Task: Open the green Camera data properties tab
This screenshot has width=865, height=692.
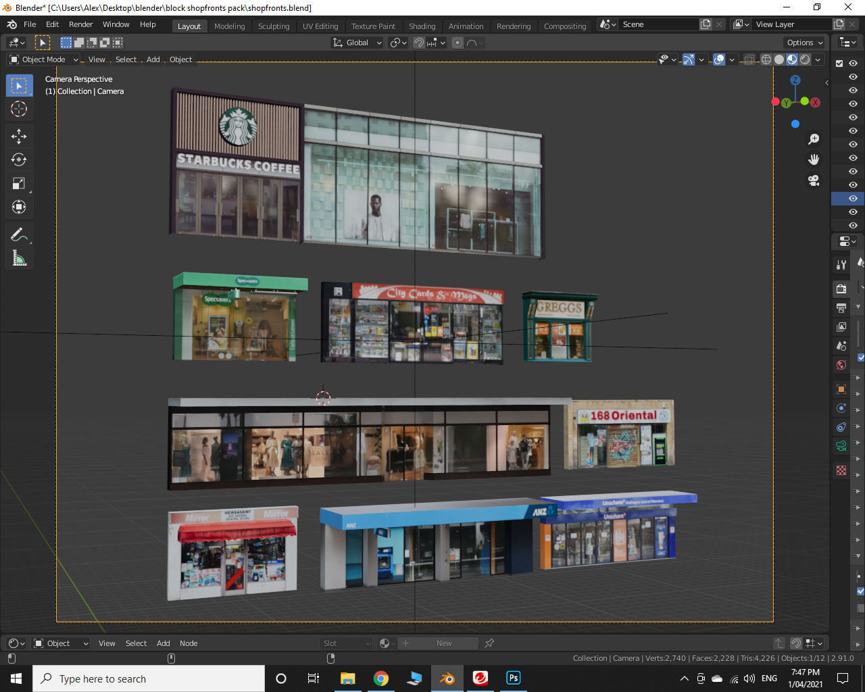Action: tap(841, 446)
